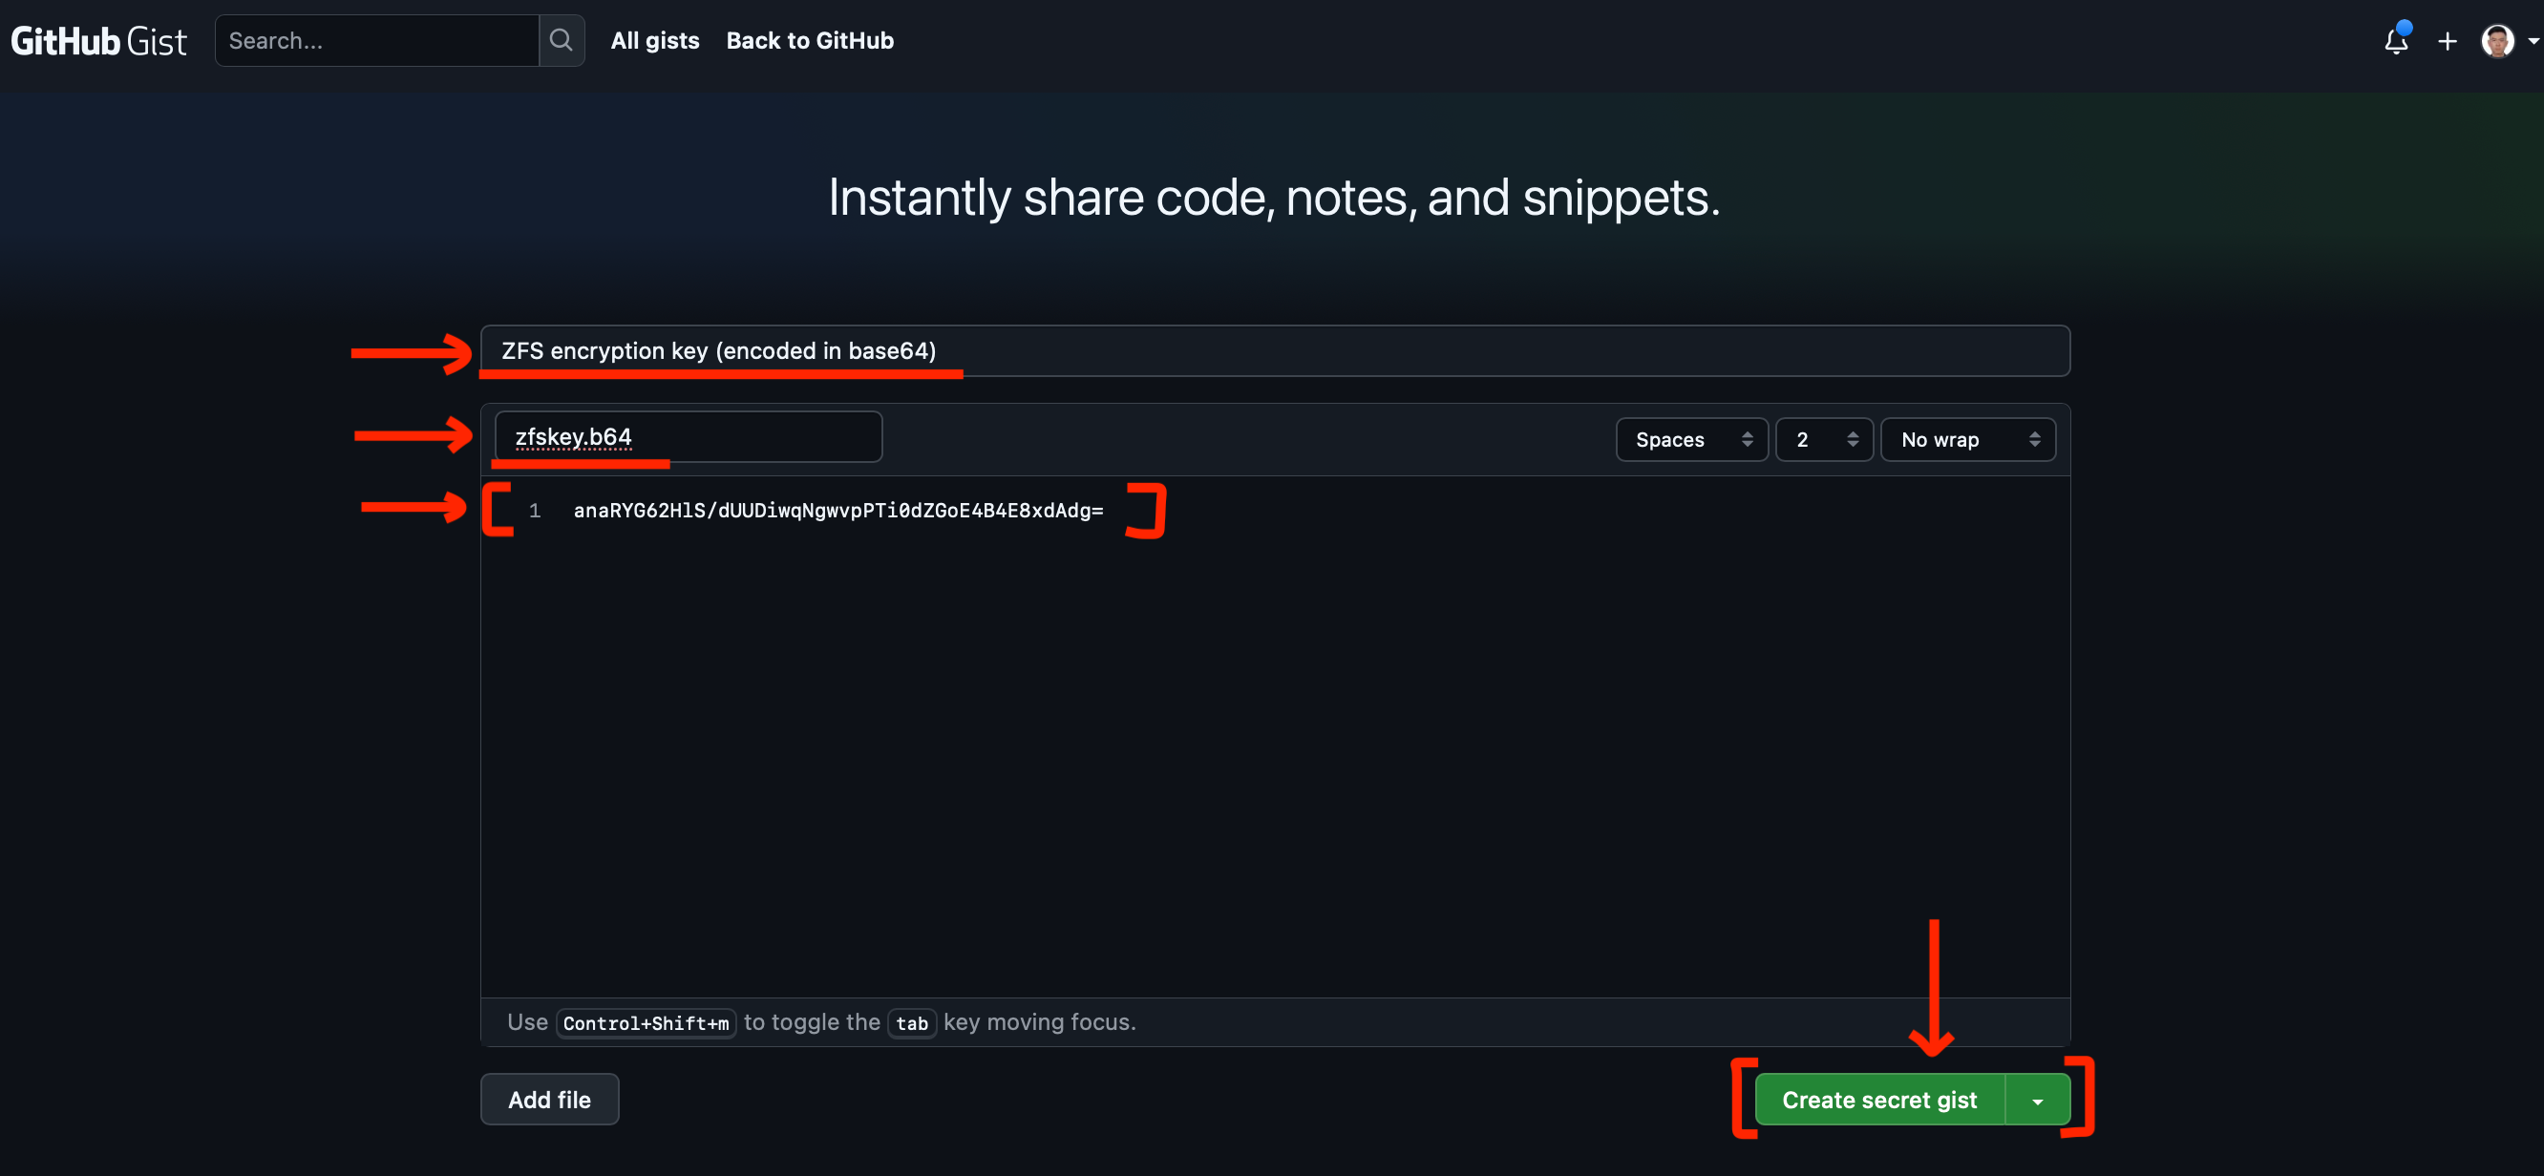The image size is (2544, 1176).
Task: Select the zfskey.b64 filename field
Action: coord(688,436)
